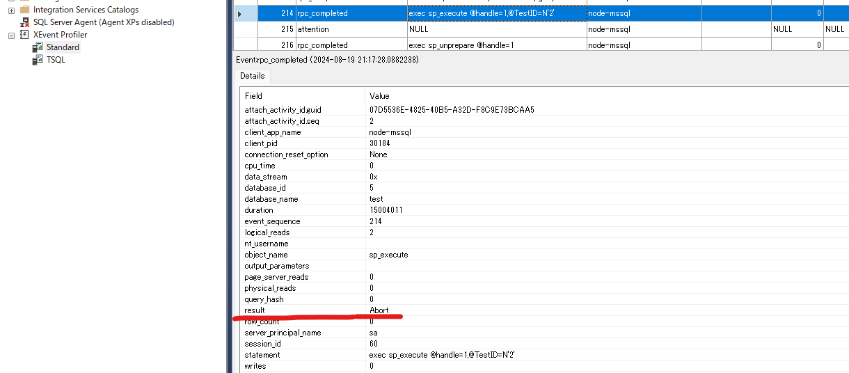Click the TSQL session icon
Viewport: 849px width, 373px height.
point(38,60)
